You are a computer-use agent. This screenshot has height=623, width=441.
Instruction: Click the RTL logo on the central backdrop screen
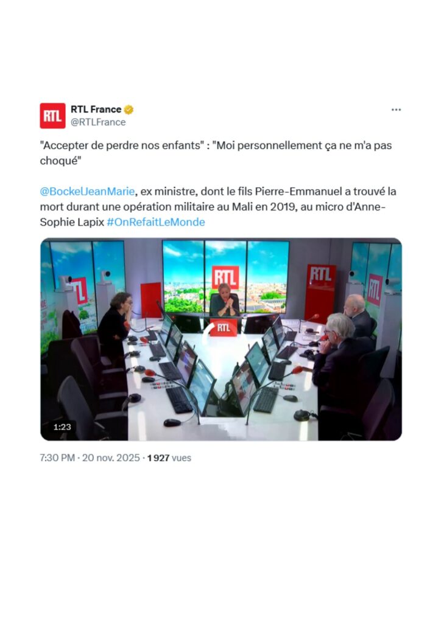click(x=225, y=277)
